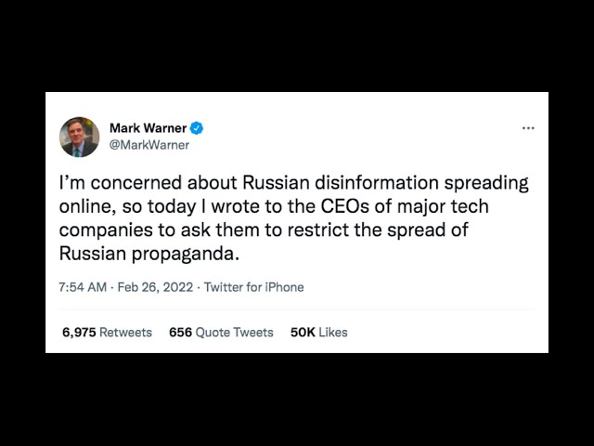Open the Mark Warner display name link
Viewport: 594px width, 446px height.
pyautogui.click(x=148, y=128)
